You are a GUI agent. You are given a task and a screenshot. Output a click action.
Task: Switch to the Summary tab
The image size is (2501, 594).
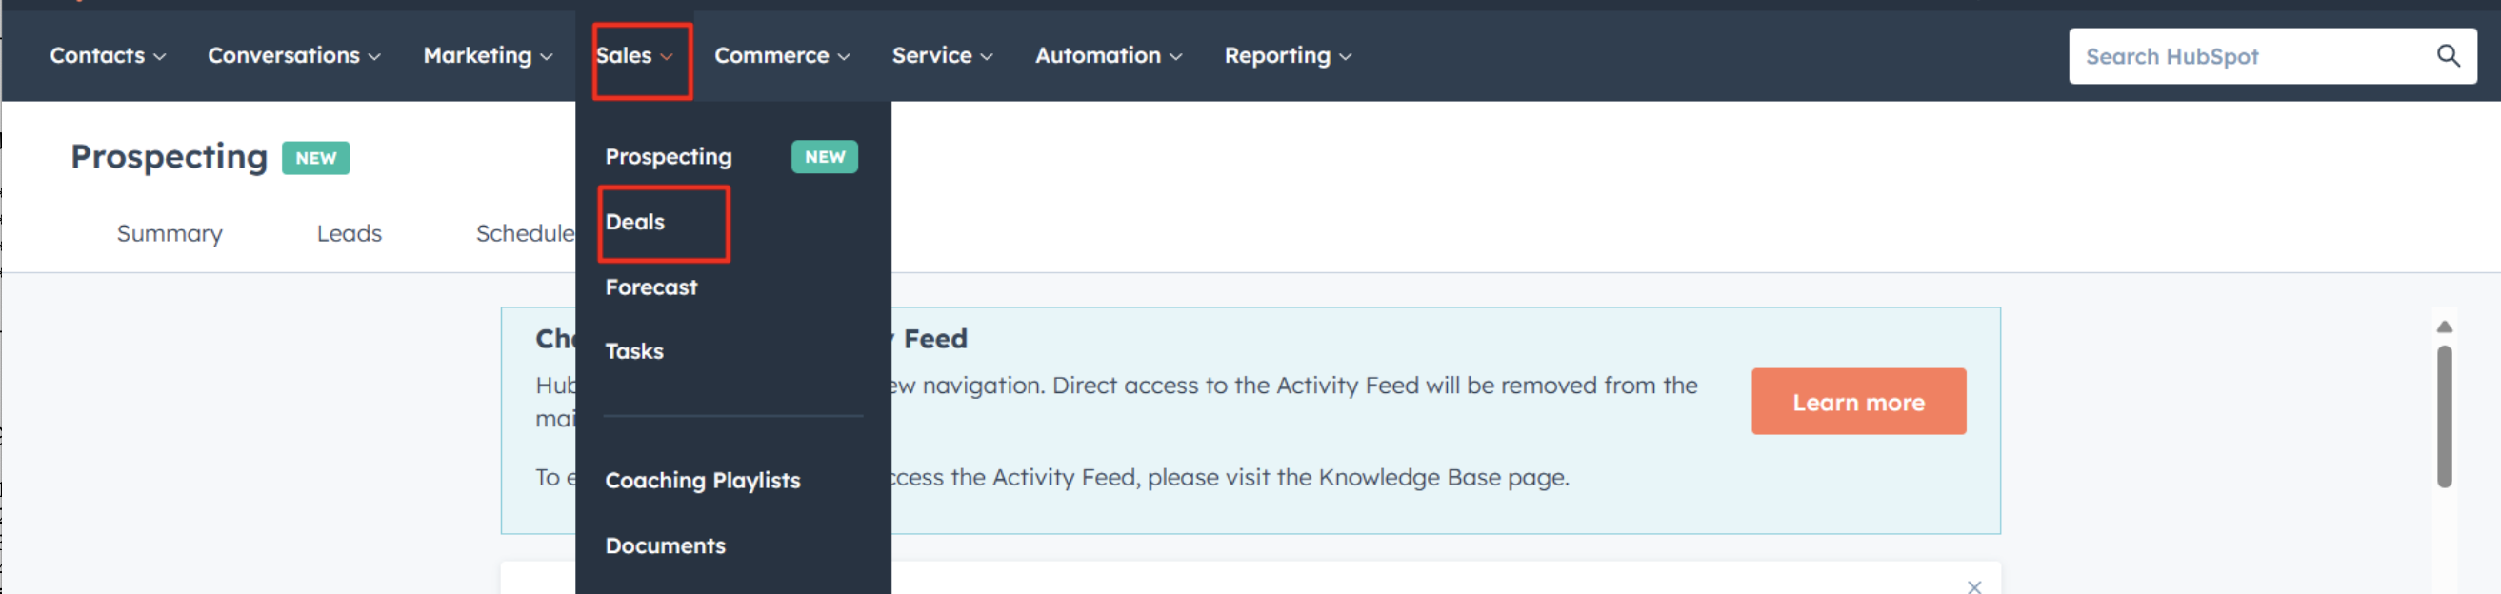(x=170, y=234)
